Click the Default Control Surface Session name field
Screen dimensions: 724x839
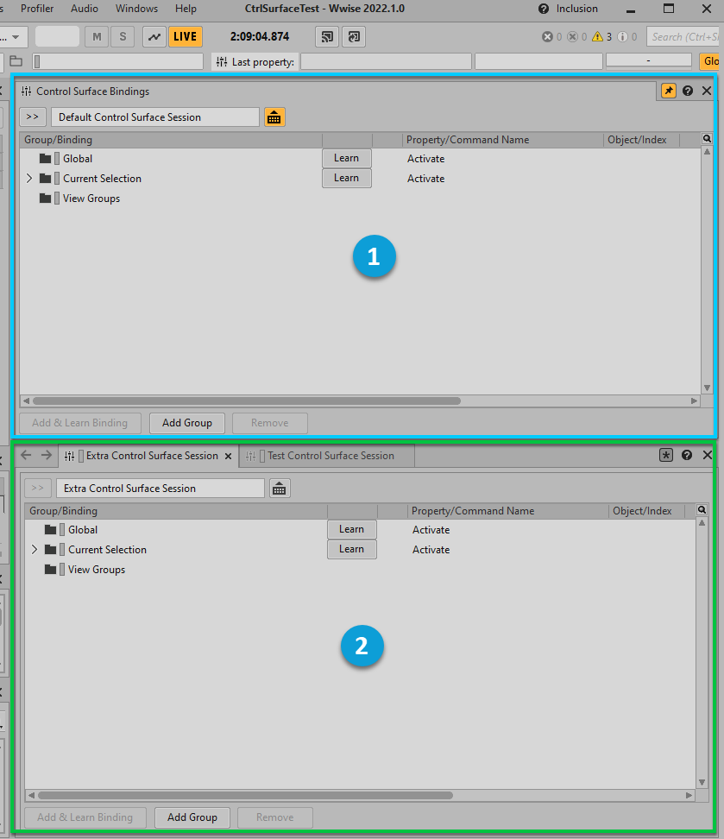pos(155,117)
